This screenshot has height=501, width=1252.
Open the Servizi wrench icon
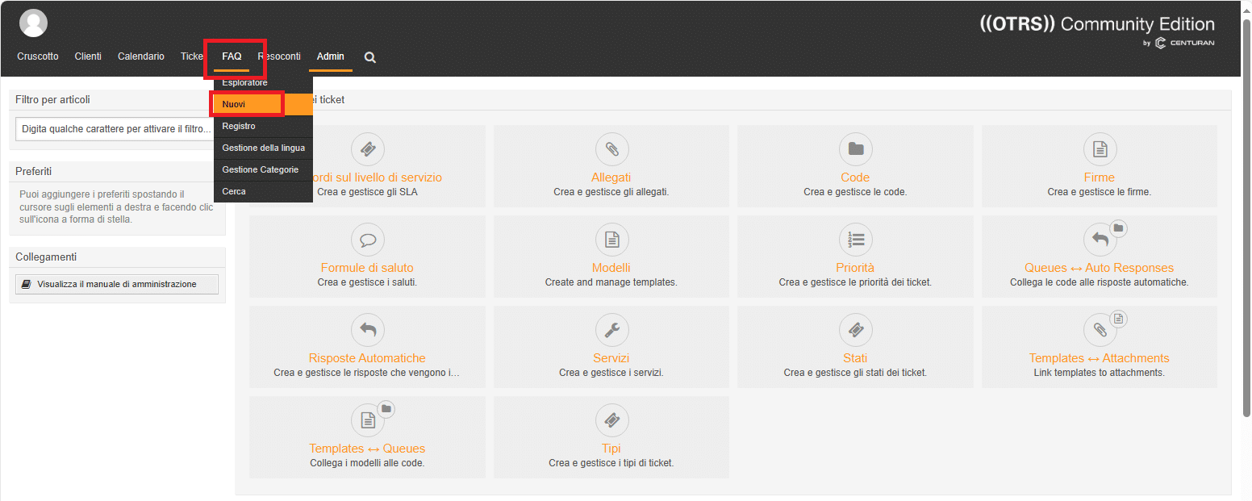[611, 330]
